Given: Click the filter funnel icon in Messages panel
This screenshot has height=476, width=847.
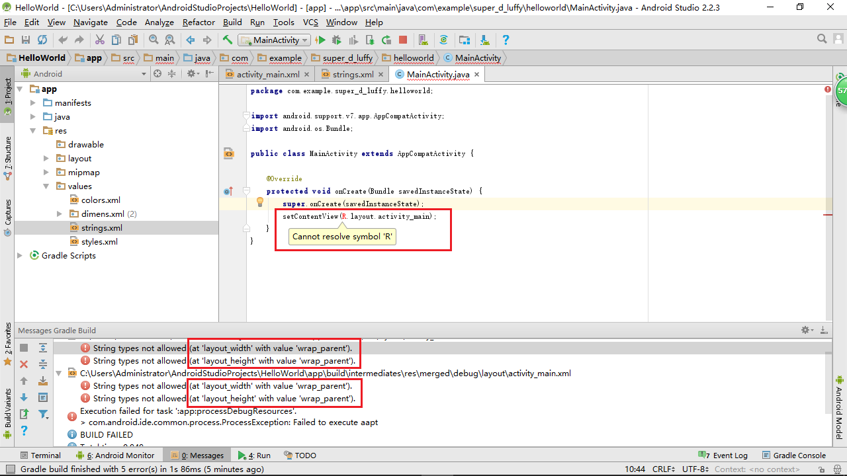Looking at the screenshot, I should [x=43, y=415].
